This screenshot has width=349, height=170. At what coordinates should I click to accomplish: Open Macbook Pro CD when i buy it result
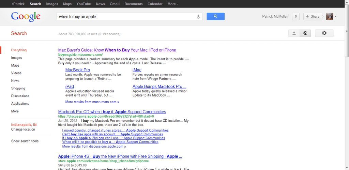click(x=112, y=112)
